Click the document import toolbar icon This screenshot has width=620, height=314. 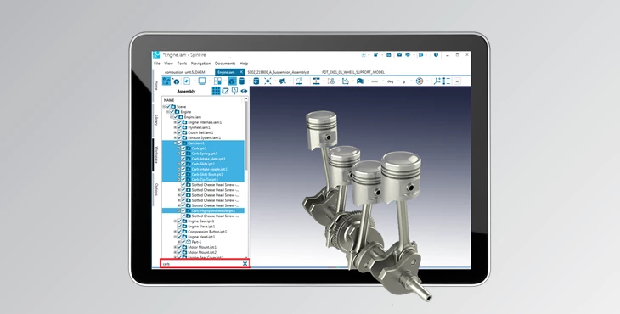(187, 81)
